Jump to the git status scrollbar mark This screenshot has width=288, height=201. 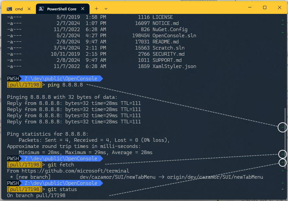[283, 162]
